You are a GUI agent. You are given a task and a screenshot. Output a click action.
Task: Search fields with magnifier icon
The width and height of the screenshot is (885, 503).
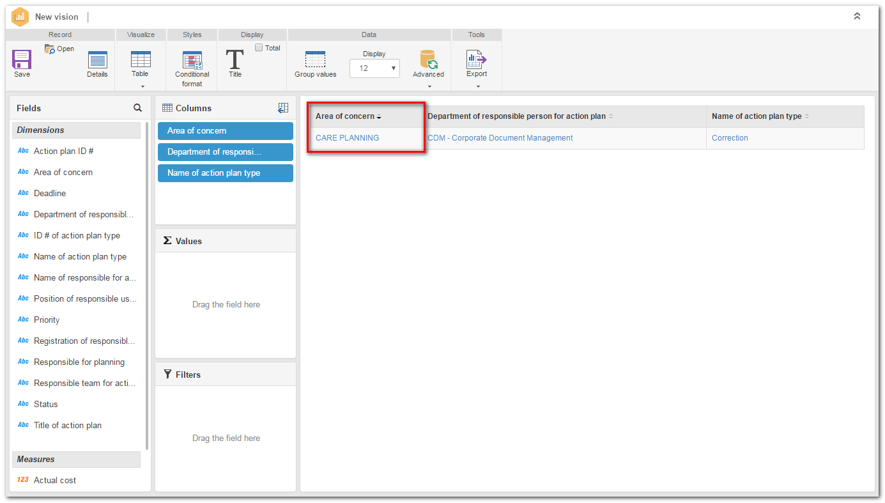tap(137, 108)
